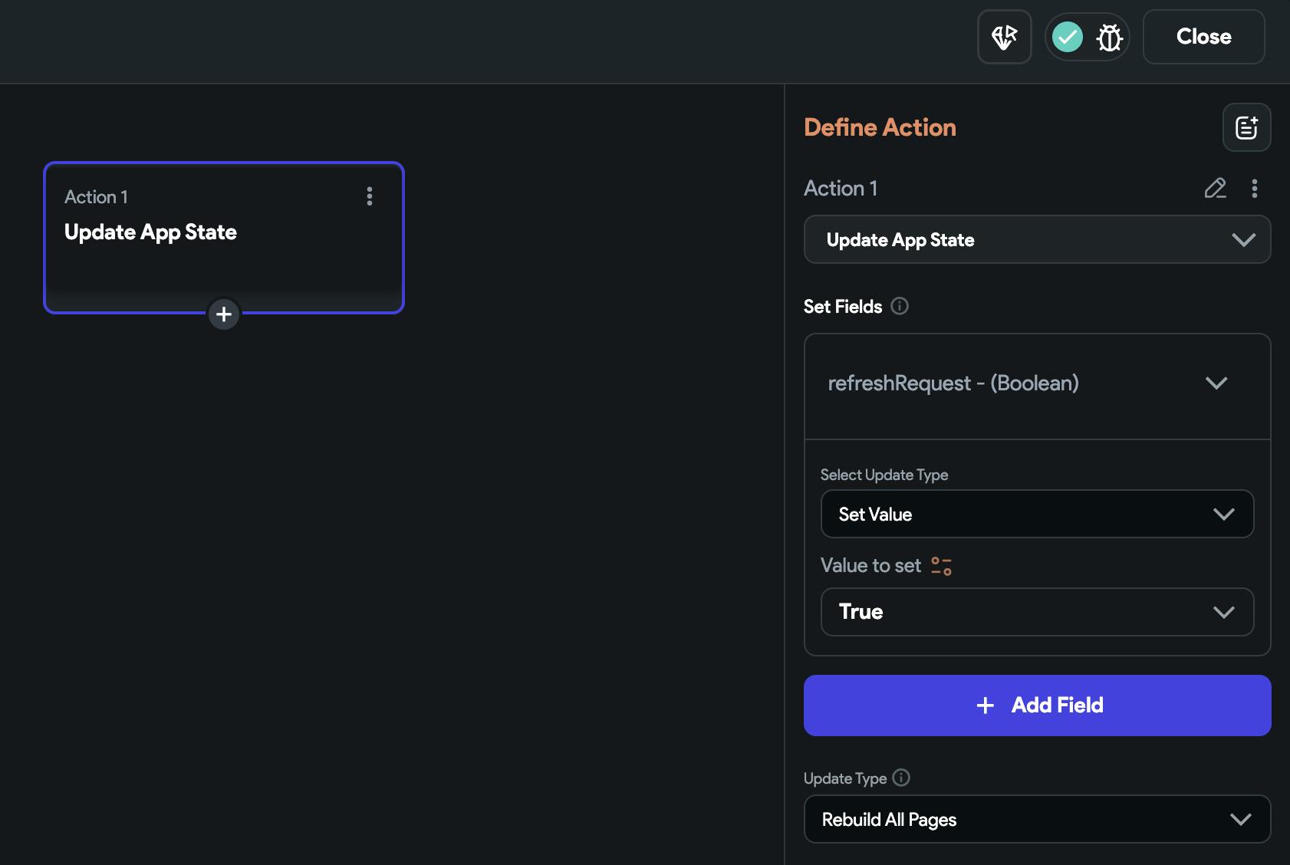The image size is (1290, 865).
Task: Open three-dot menu in Define Action panel
Action: click(1255, 189)
